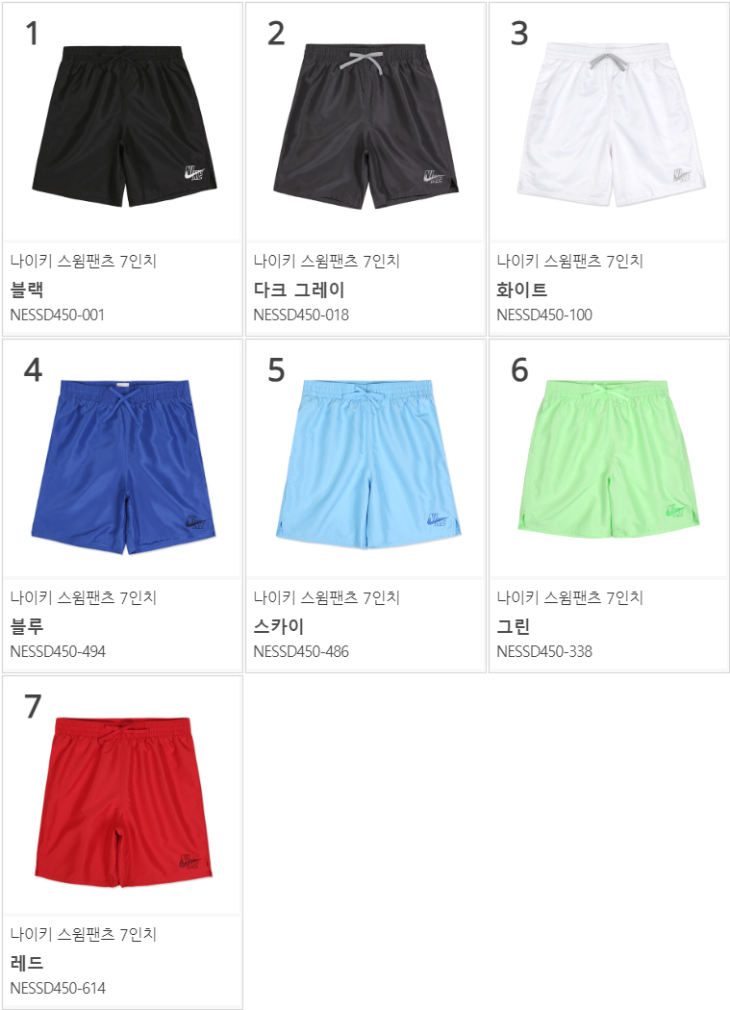View the white swim shorts photo

[611, 125]
